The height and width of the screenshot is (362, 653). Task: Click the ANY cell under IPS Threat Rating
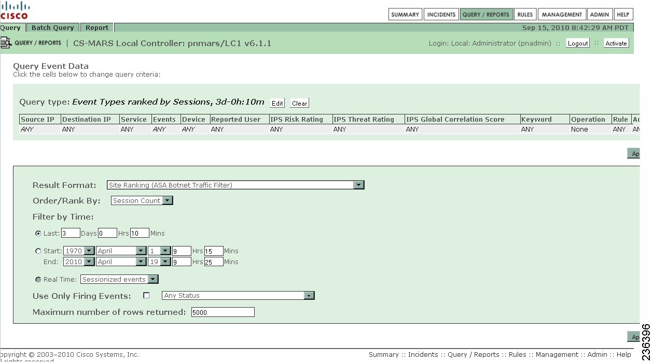[x=368, y=129]
